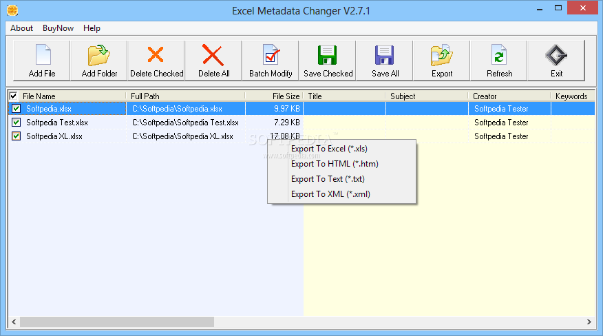Screen dimensions: 603x336
Task: Select the Softpedia Test.xlsx file name
Action: point(57,123)
